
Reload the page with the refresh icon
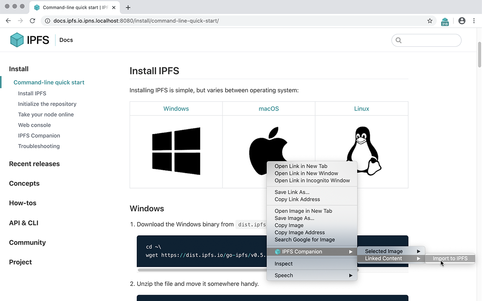pos(32,21)
